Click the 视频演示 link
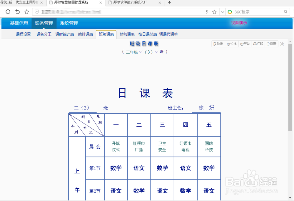The image size is (294, 201). click(x=238, y=23)
